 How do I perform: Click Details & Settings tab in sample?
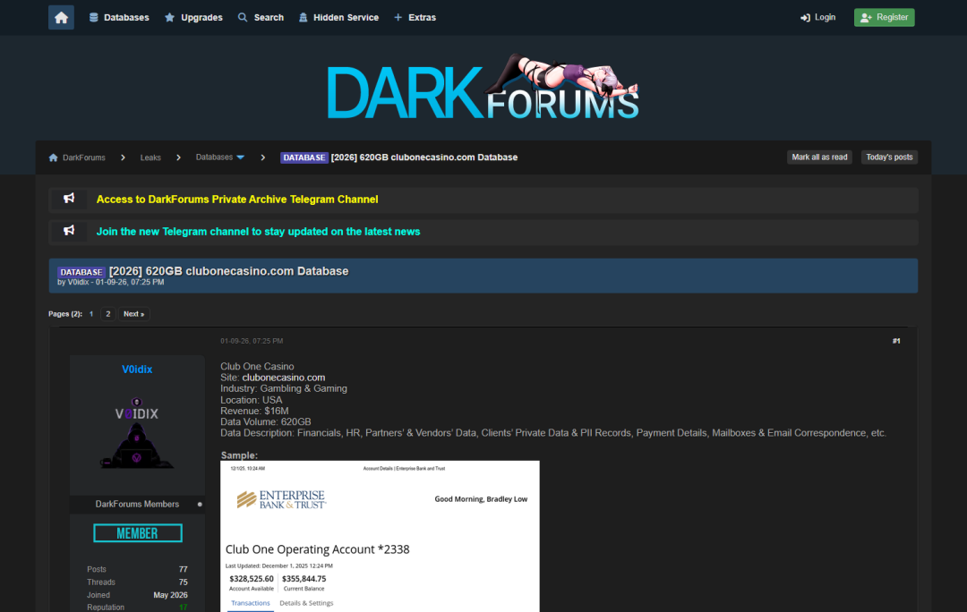tap(306, 603)
